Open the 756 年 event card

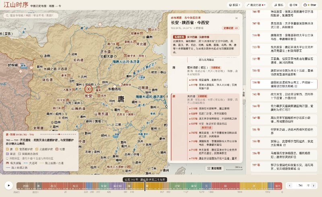pyautogui.click(x=284, y=155)
